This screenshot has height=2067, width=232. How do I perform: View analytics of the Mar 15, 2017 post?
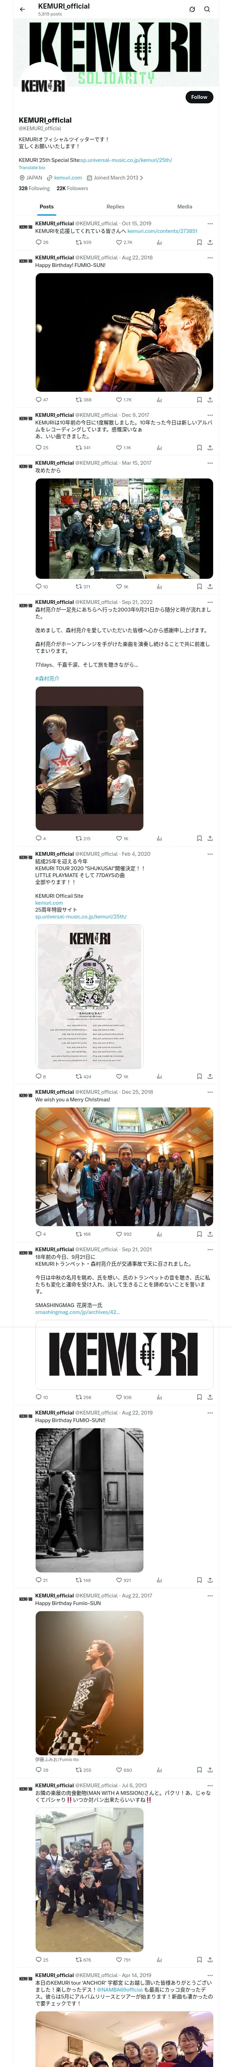pyautogui.click(x=158, y=587)
